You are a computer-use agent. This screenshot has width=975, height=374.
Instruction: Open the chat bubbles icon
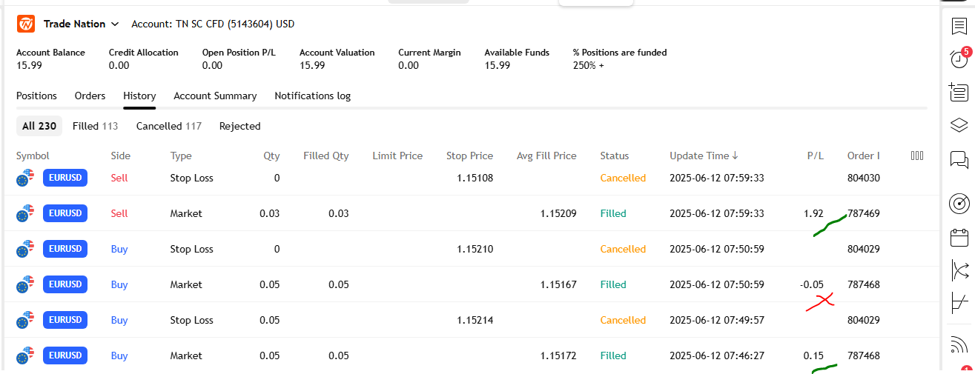[959, 158]
